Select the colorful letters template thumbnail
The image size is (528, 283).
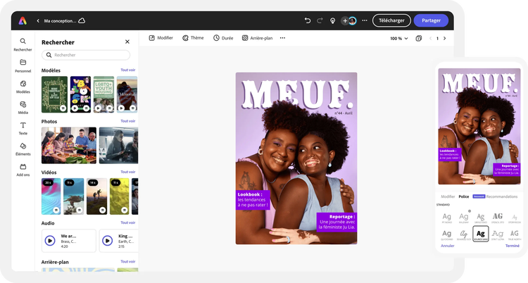80,94
